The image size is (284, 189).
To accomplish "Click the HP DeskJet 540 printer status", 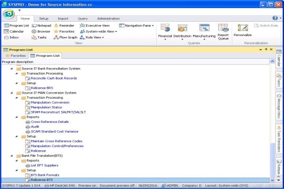I will point(60,186).
